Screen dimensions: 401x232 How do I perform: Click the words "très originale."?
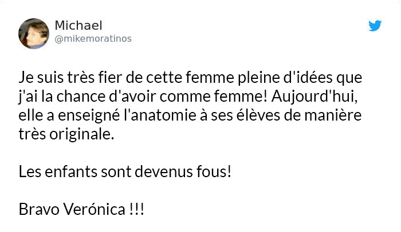(66, 134)
